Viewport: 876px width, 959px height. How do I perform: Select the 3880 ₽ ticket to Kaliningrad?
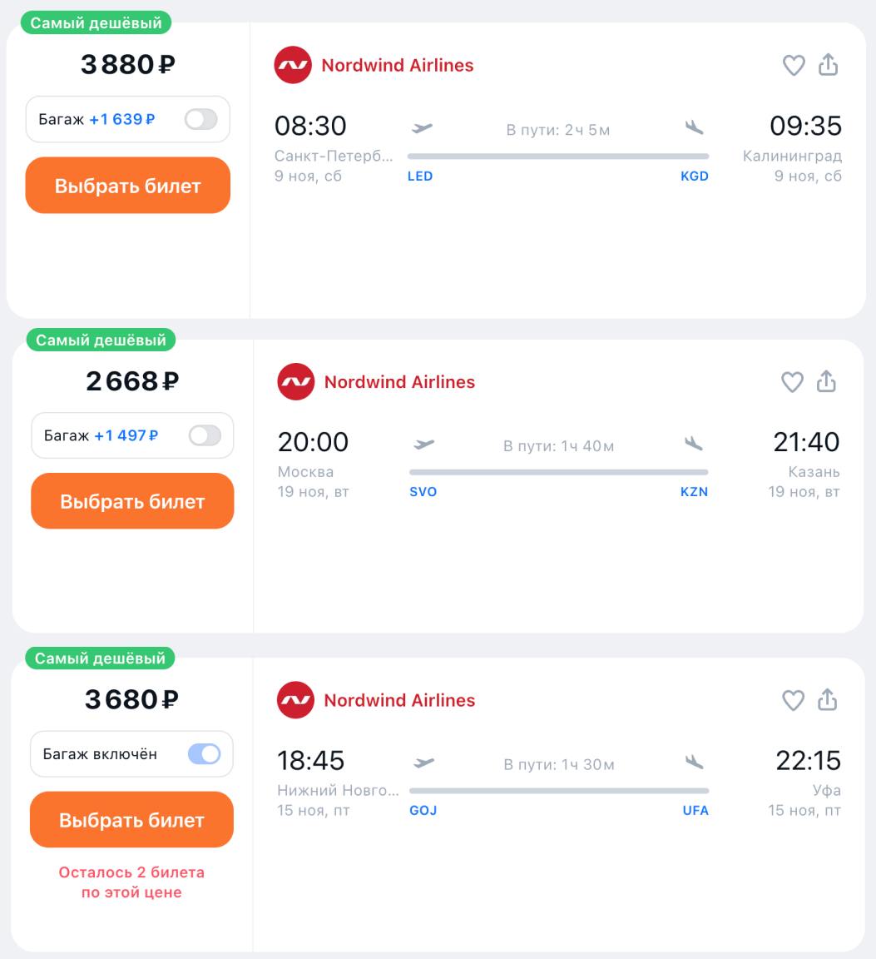127,186
